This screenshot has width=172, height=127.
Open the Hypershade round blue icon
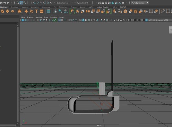click(113, 3)
